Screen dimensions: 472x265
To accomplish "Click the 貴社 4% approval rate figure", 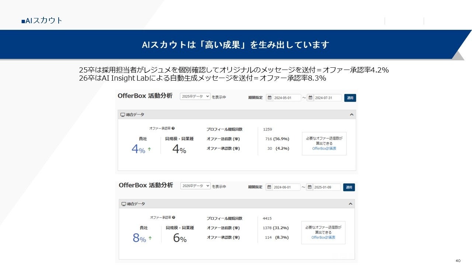I will pyautogui.click(x=139, y=149).
